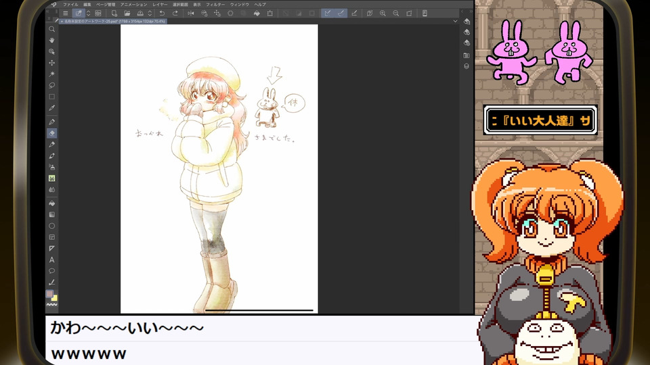
Task: Select the pink main color swatch
Action: pos(49,294)
